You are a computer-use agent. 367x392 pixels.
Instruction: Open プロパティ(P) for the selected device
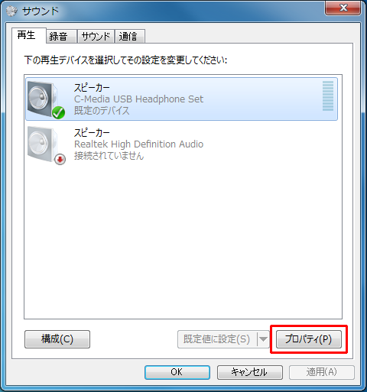(x=309, y=339)
